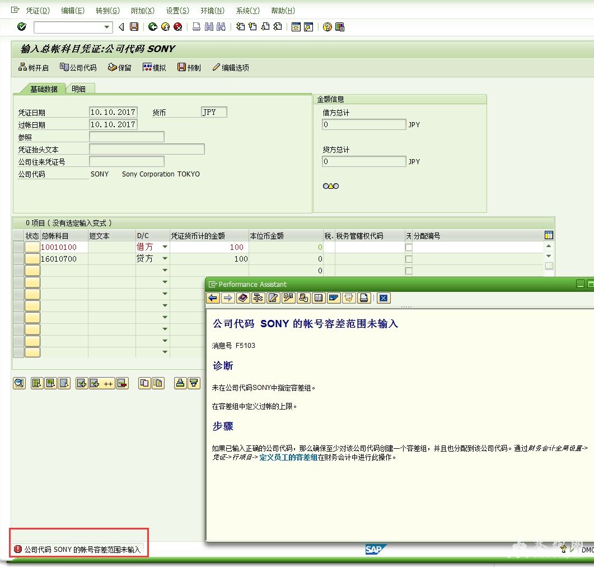Open the transaction command field dropdown
The image size is (594, 567).
[x=107, y=27]
